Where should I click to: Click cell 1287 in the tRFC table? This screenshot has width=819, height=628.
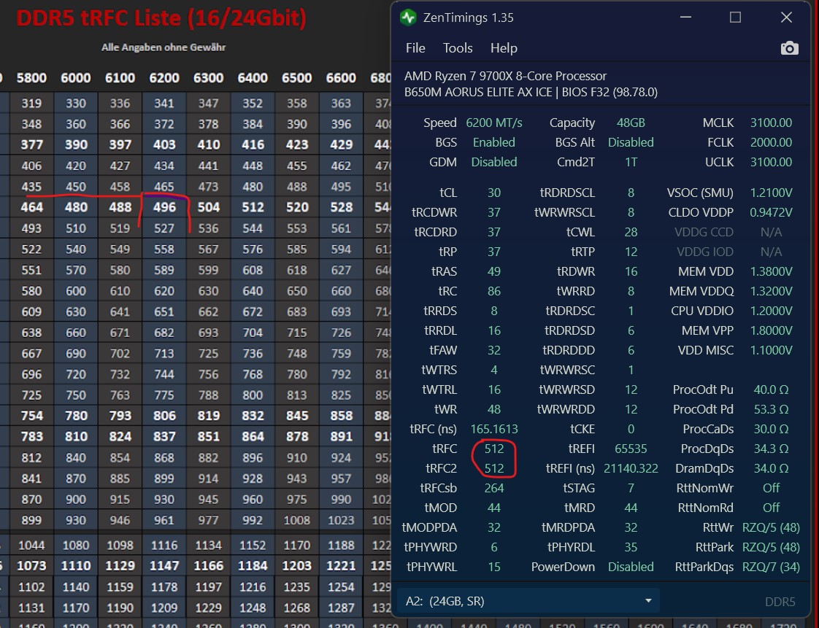341,608
